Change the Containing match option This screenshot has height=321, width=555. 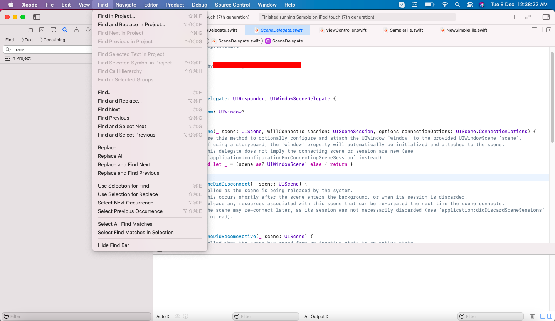tap(54, 40)
